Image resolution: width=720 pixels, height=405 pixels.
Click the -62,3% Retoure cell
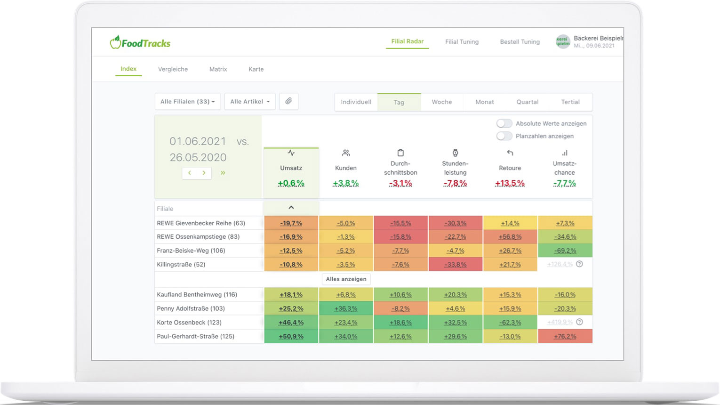pyautogui.click(x=510, y=323)
